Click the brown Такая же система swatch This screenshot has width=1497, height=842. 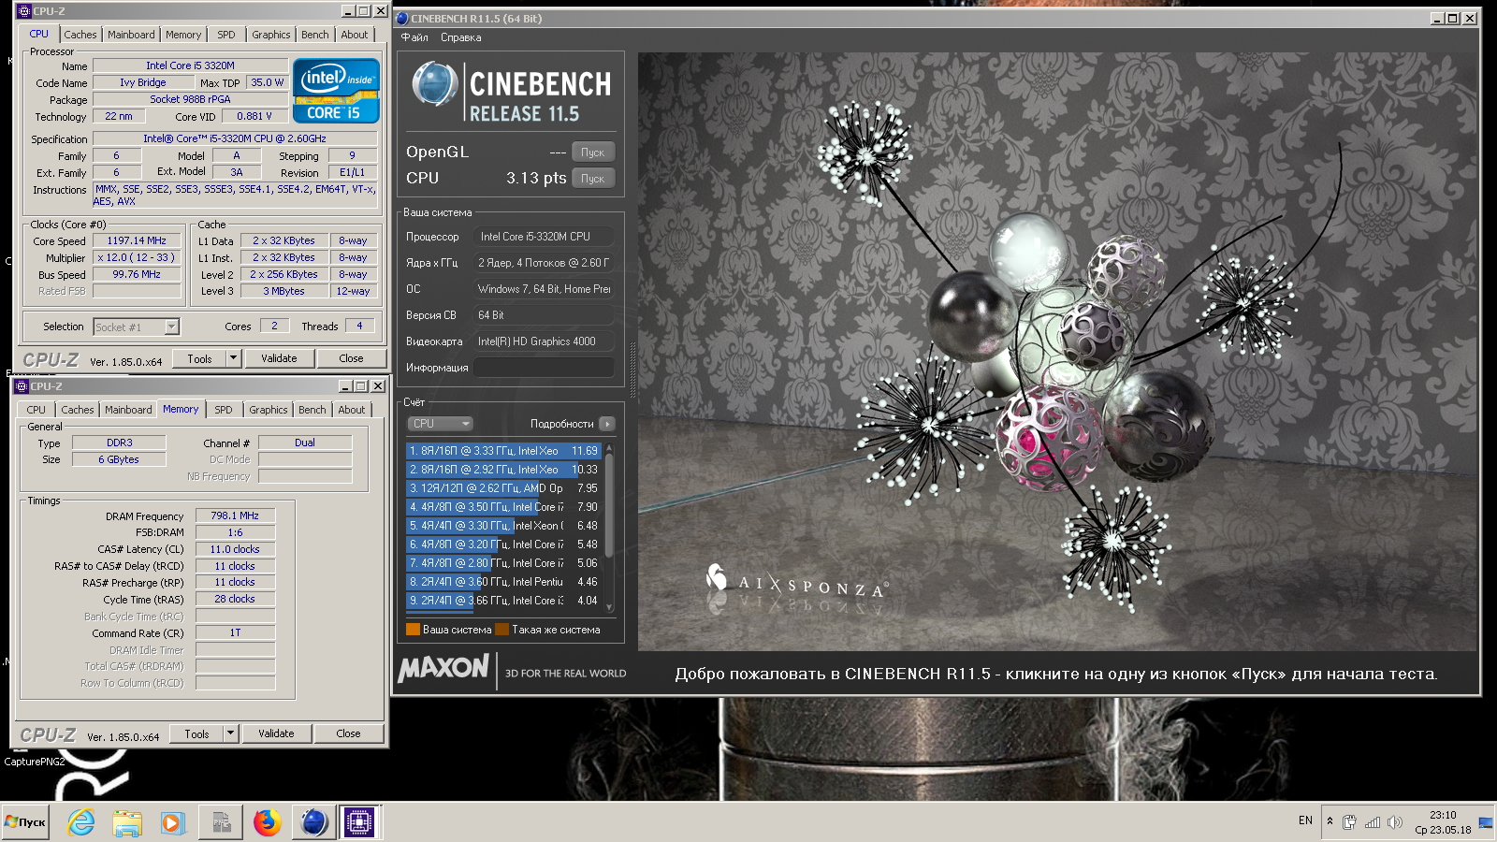[501, 630]
